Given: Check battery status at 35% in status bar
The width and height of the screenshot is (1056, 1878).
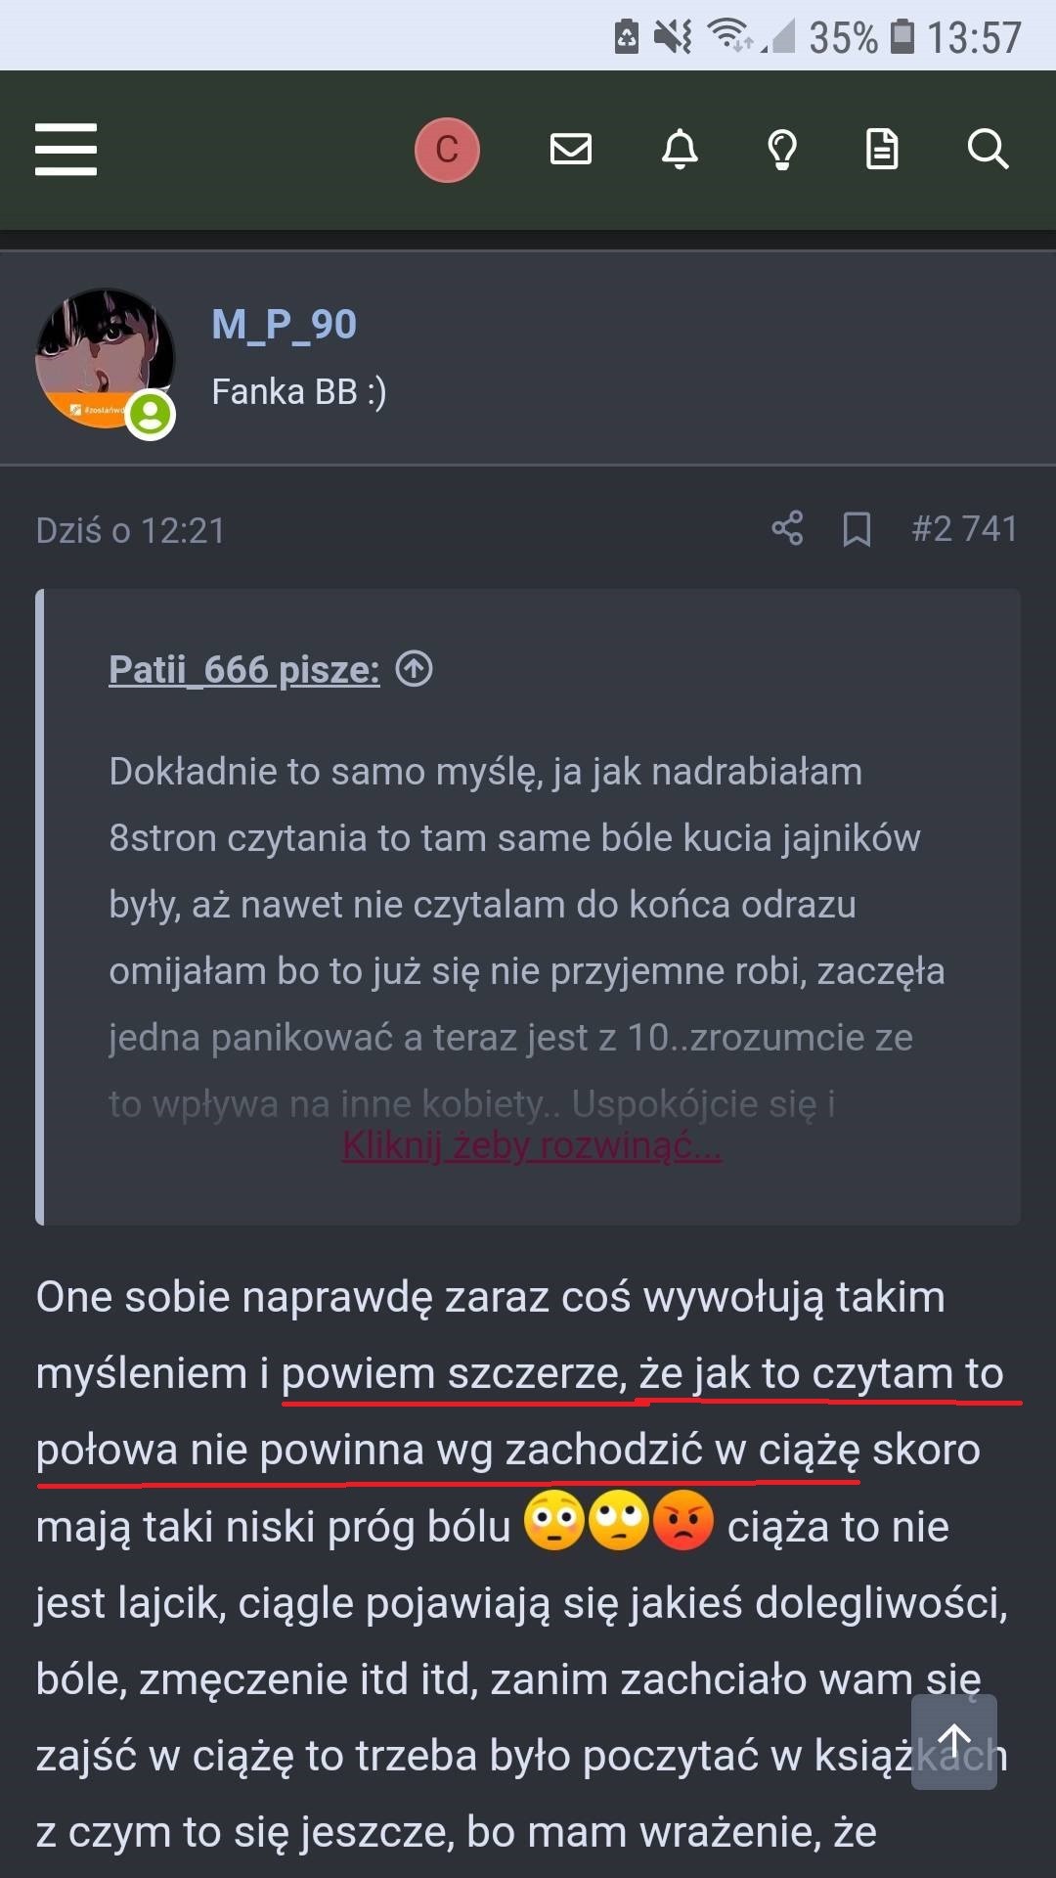Looking at the screenshot, I should click(x=861, y=38).
